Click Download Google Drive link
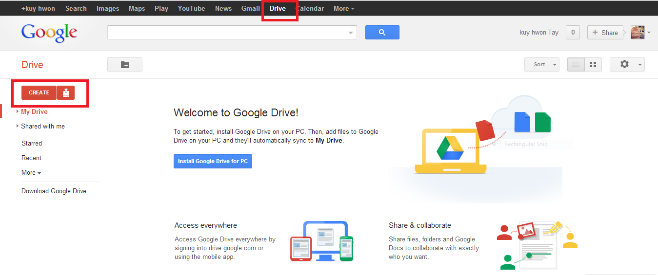 pyautogui.click(x=54, y=191)
